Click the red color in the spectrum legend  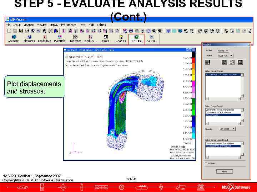[x=193, y=60]
